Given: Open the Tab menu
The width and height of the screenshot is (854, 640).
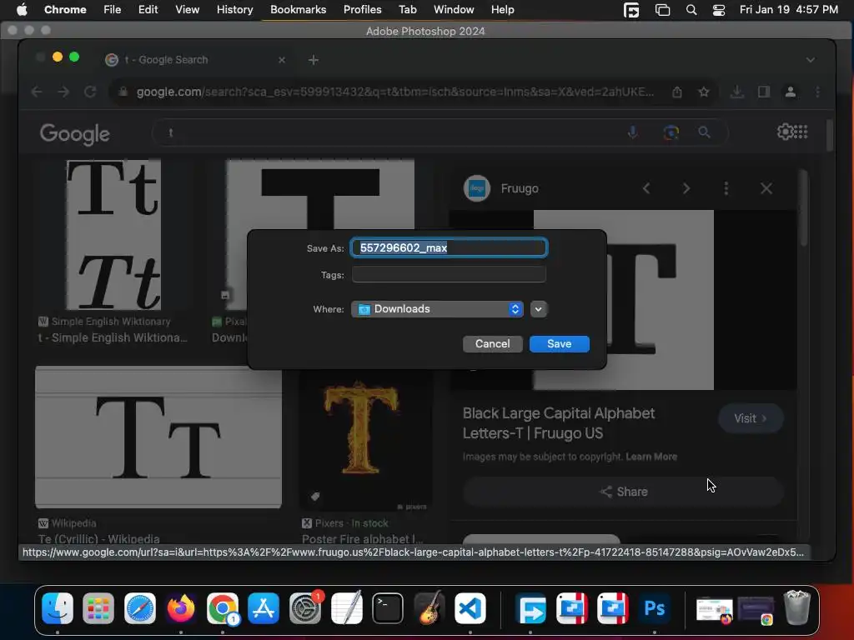Looking at the screenshot, I should coord(407,10).
